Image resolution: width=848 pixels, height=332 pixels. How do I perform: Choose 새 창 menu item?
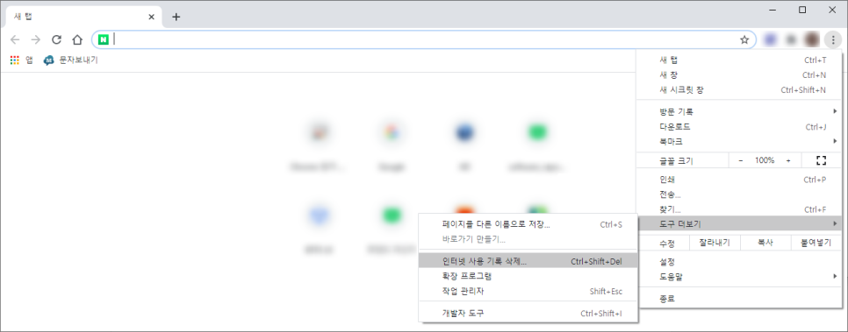[739, 75]
